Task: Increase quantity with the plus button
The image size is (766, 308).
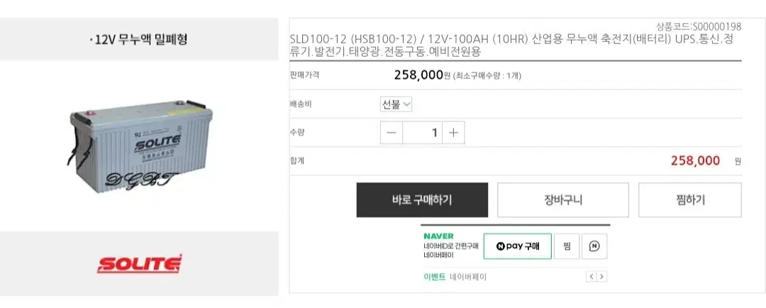Action: tap(453, 133)
